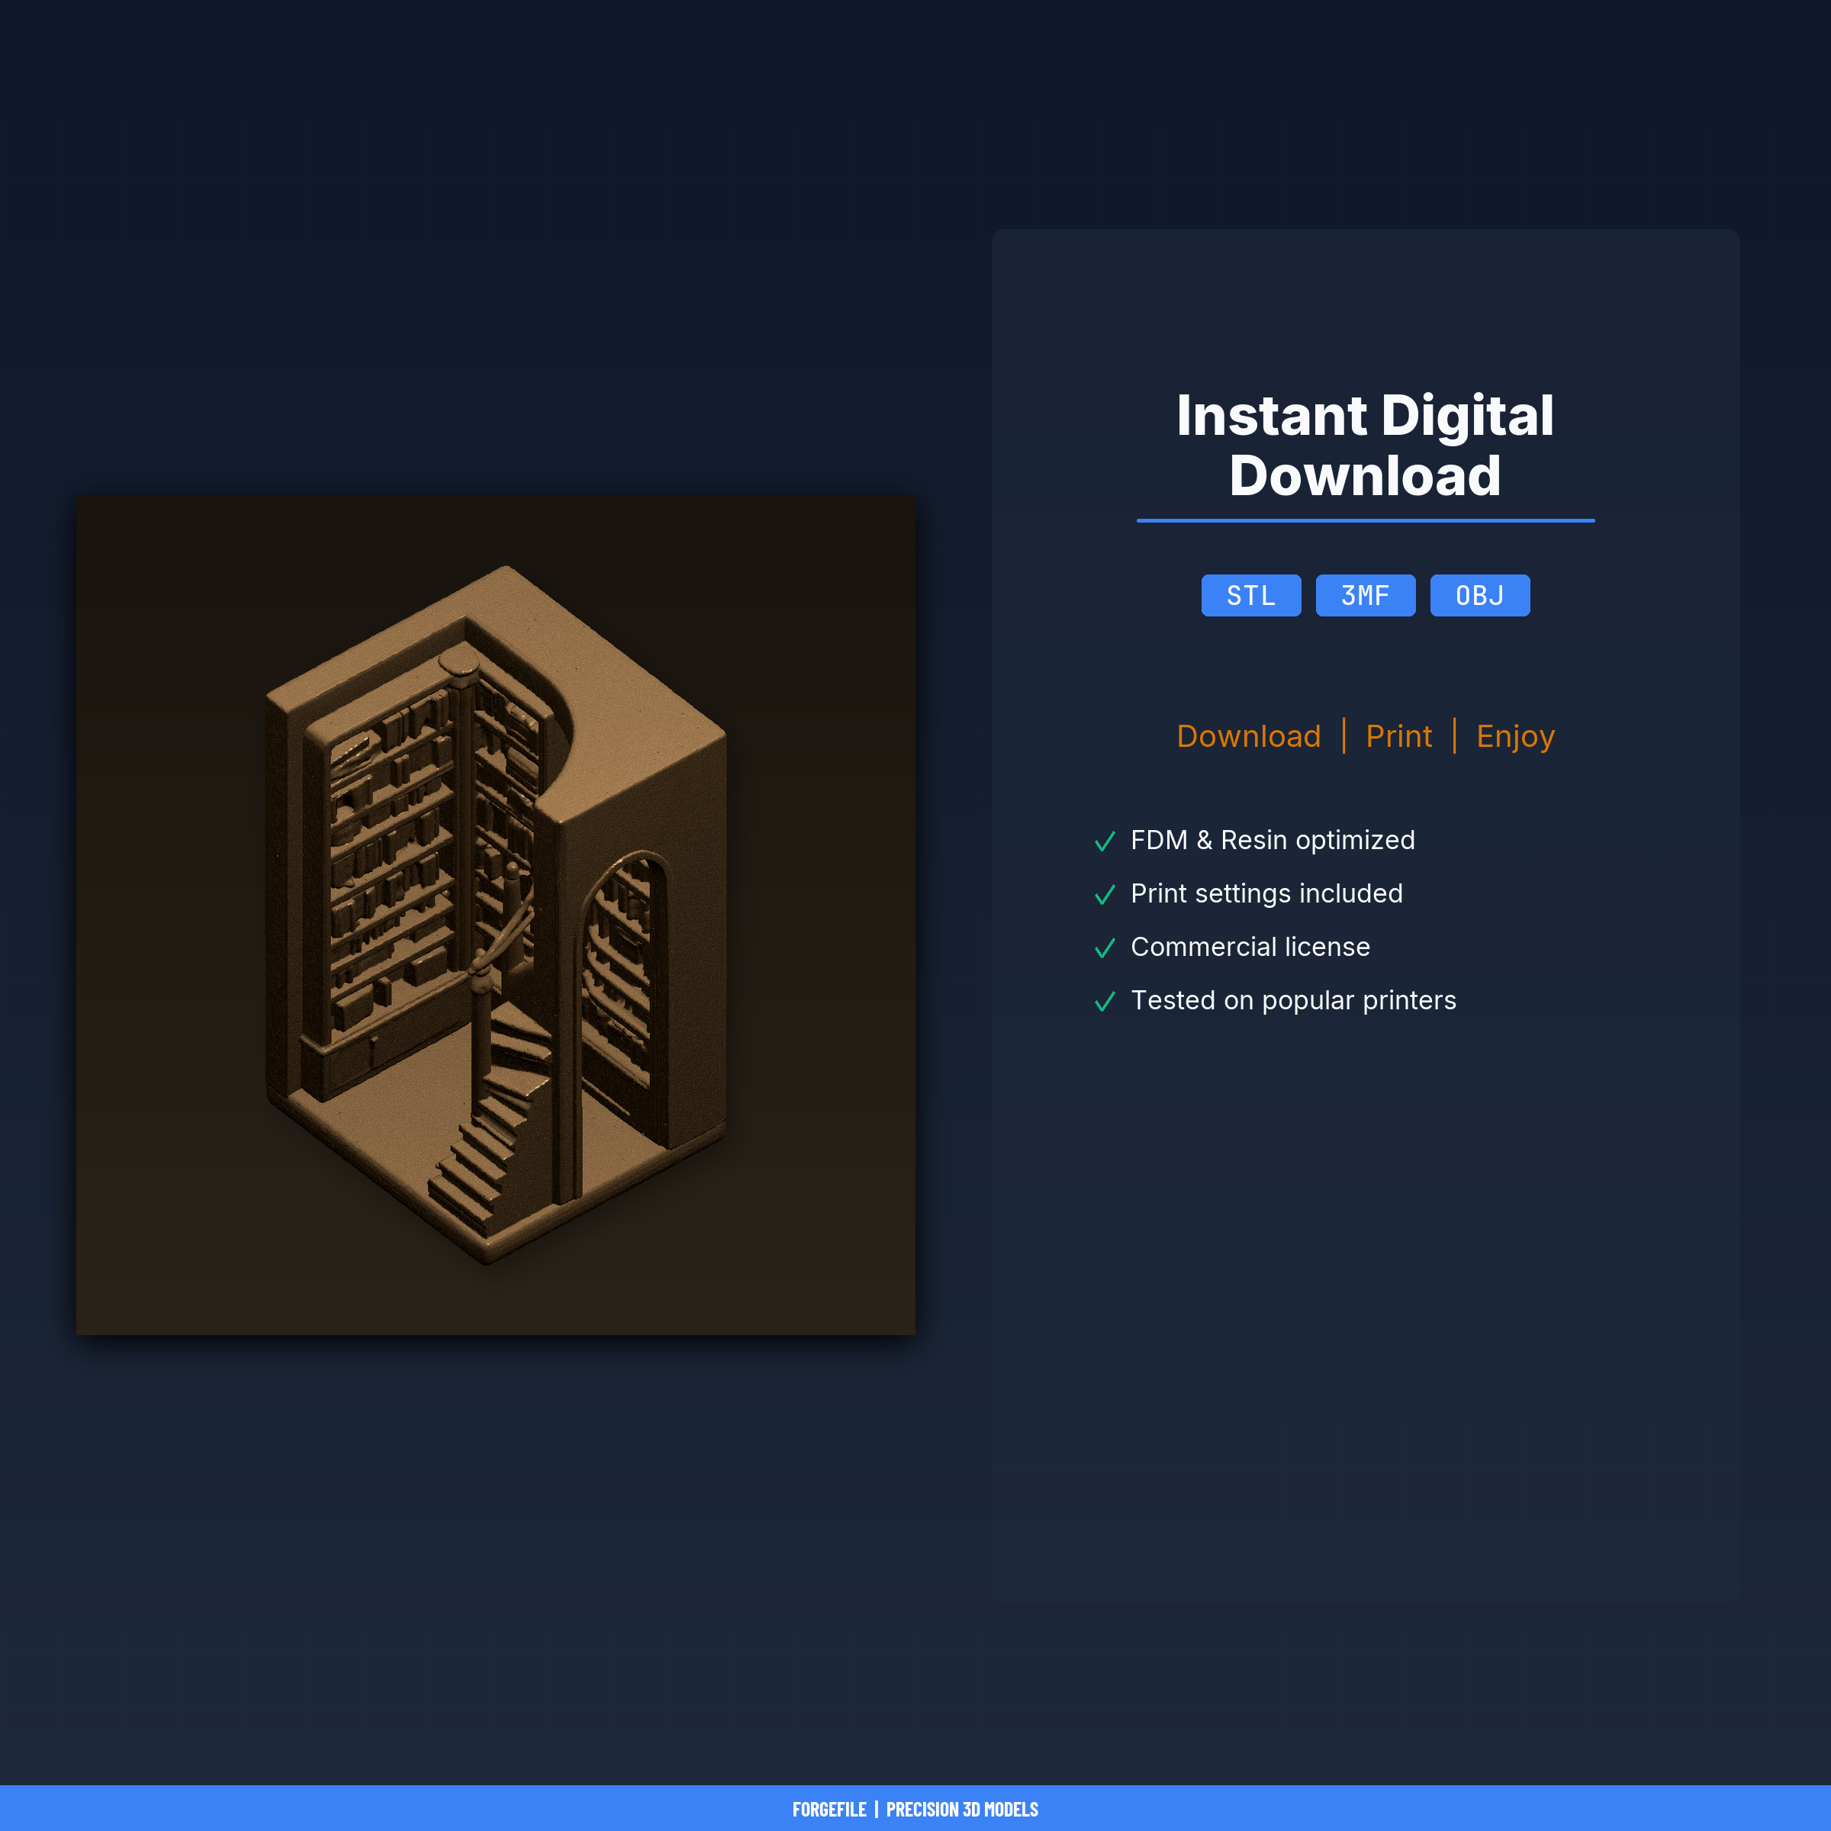Click the FORGEFILE brand name in footer
The width and height of the screenshot is (1831, 1831).
[x=829, y=1809]
